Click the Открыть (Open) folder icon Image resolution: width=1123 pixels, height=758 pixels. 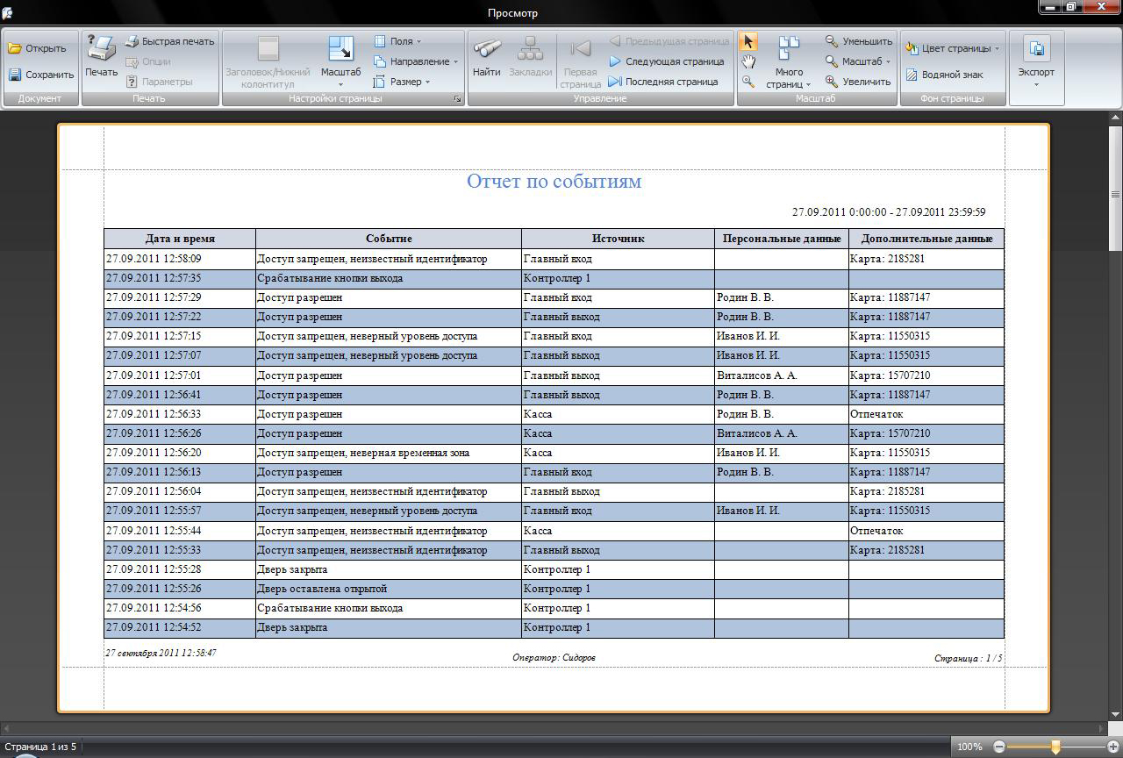coord(15,48)
